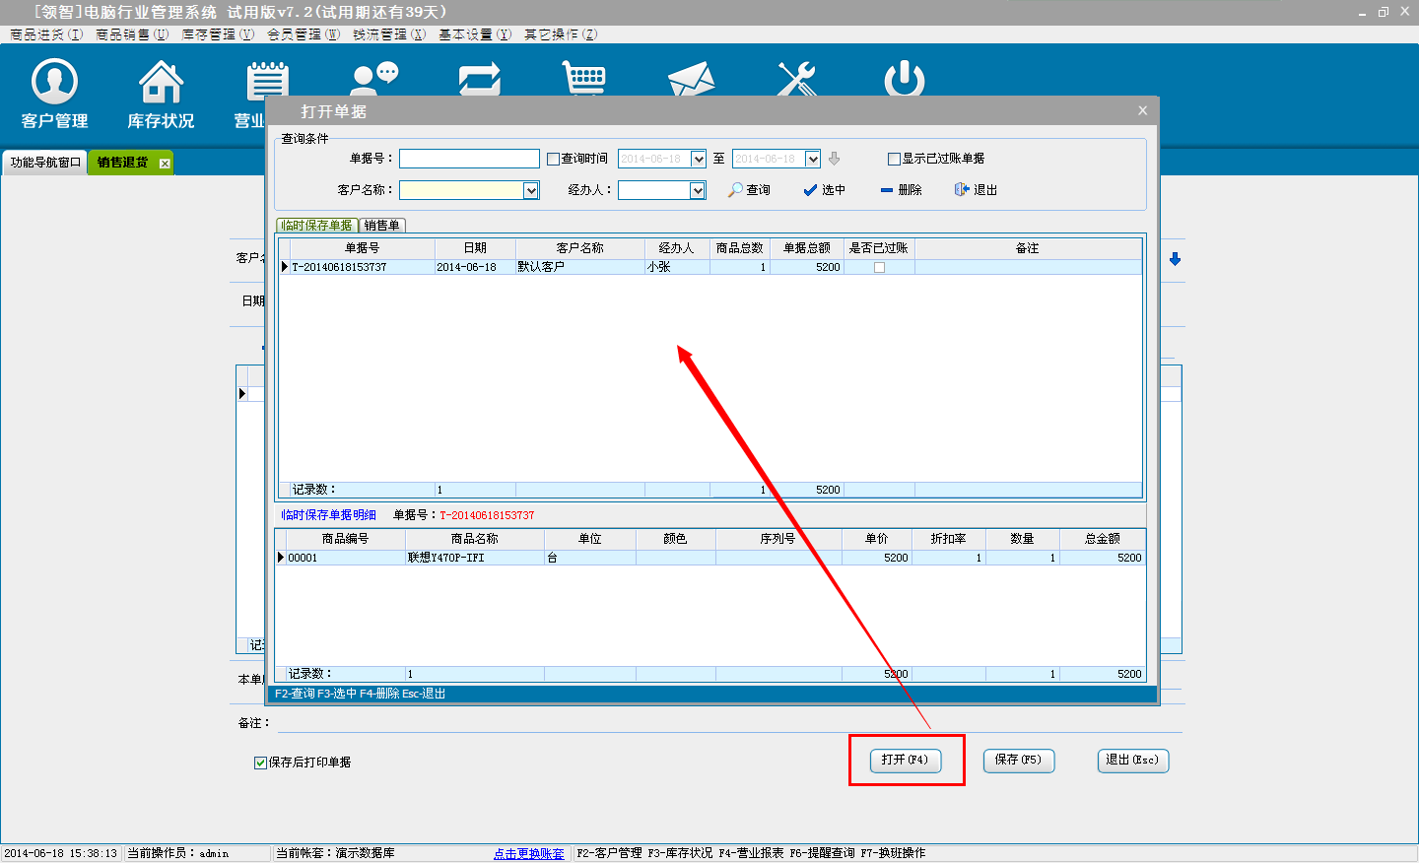Open the 库存管理 menu
Image resolution: width=1419 pixels, height=863 pixels.
218,34
